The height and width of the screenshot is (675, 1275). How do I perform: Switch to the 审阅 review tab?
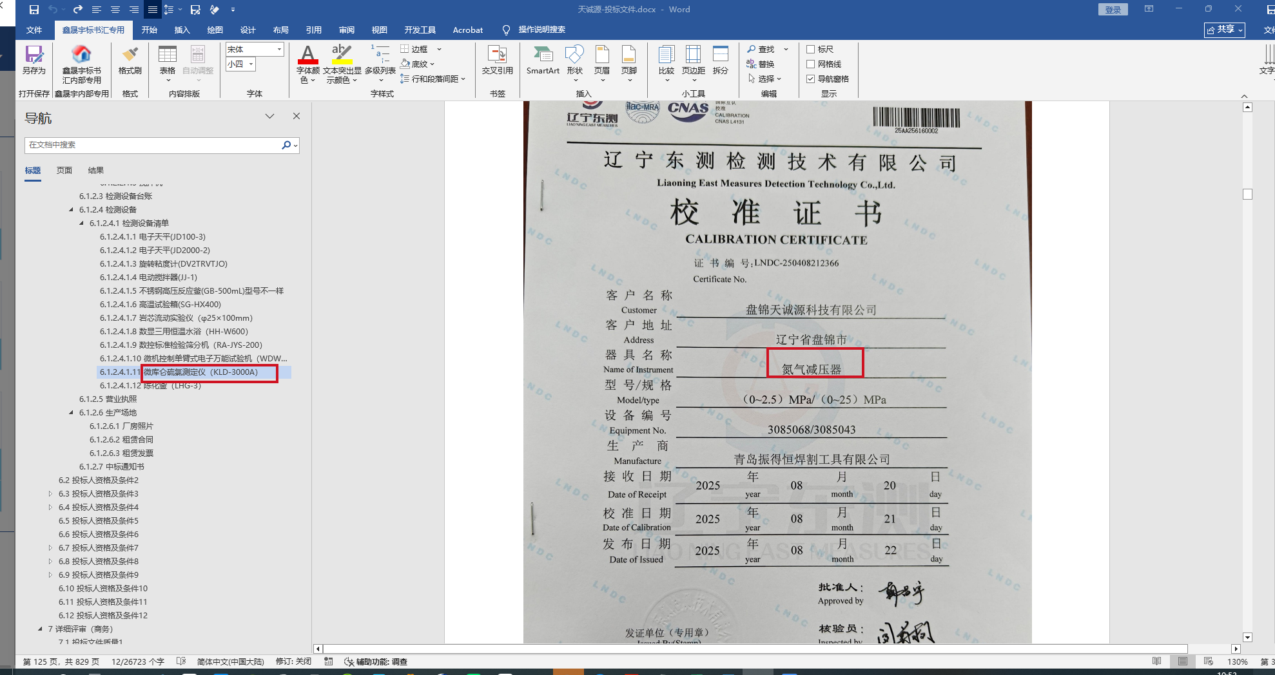pyautogui.click(x=347, y=30)
